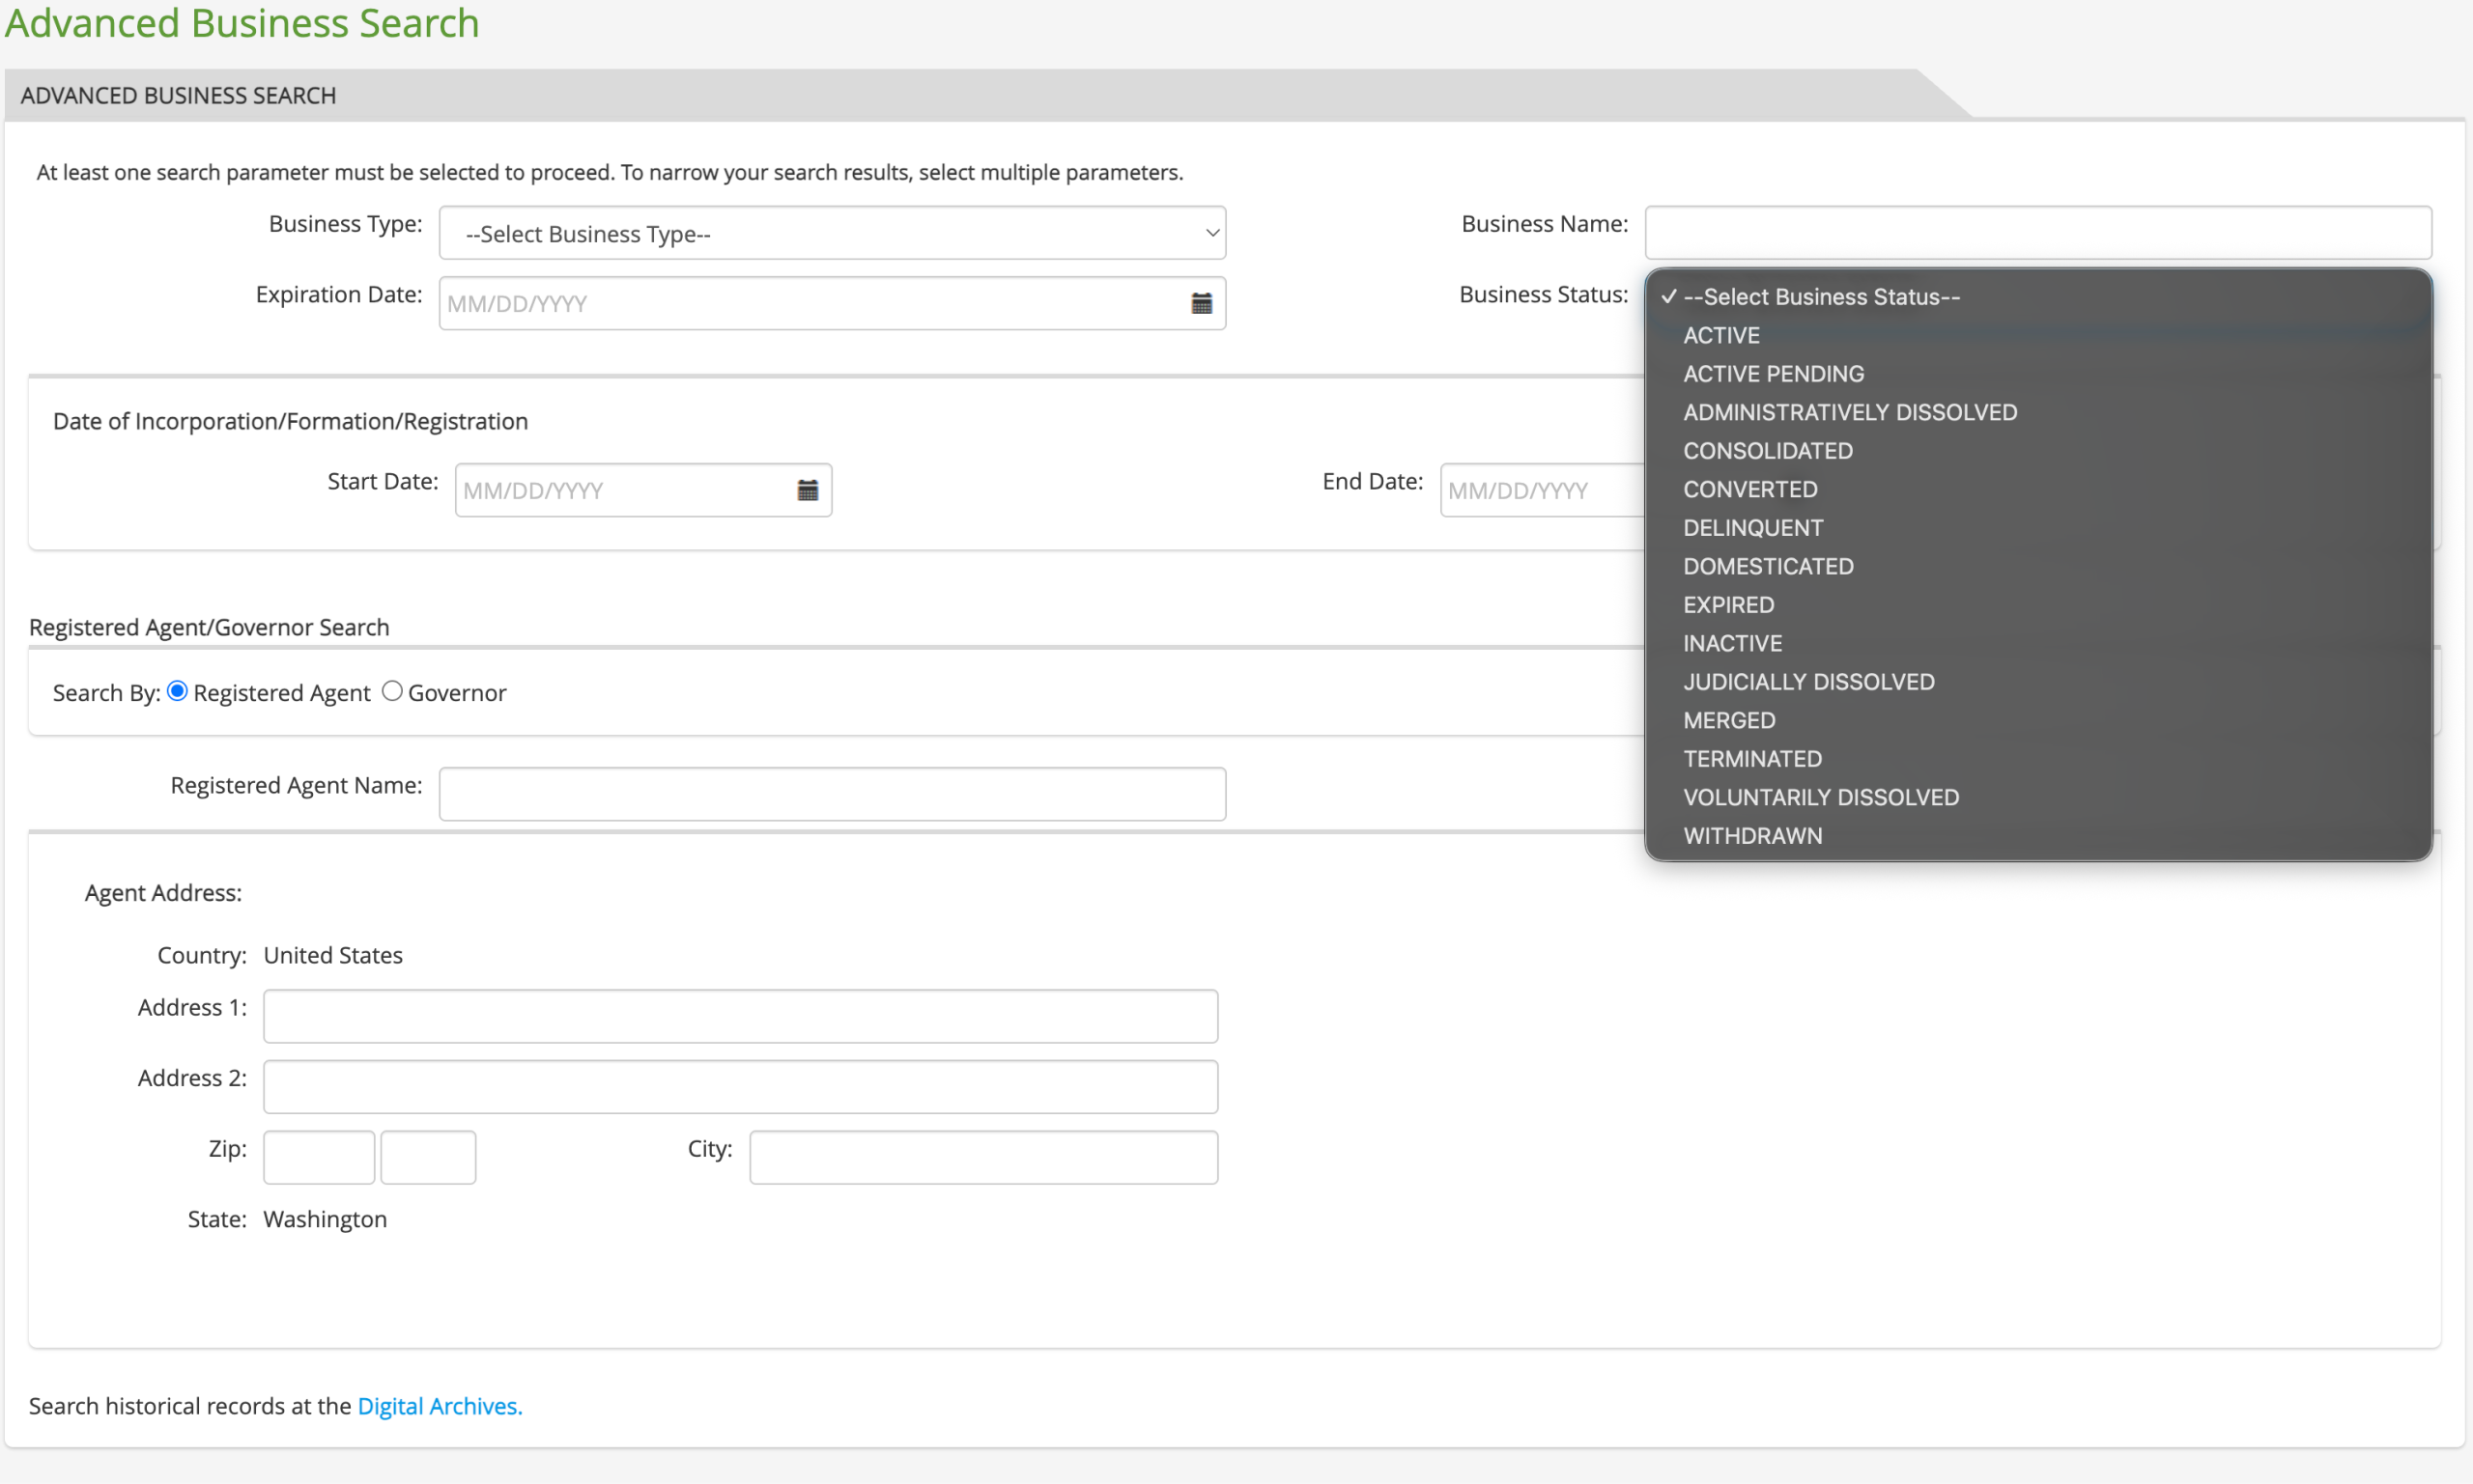The width and height of the screenshot is (2473, 1484).
Task: Focus the City input field
Action: (983, 1157)
